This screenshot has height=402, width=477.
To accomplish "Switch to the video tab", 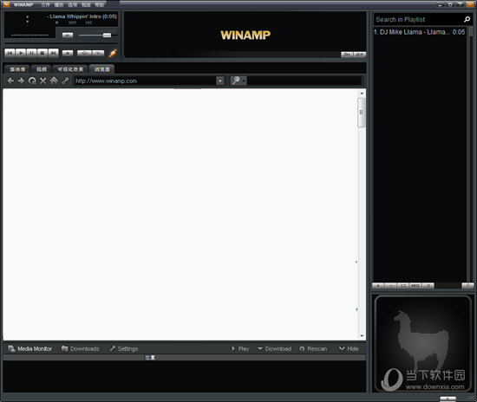I will pyautogui.click(x=42, y=69).
